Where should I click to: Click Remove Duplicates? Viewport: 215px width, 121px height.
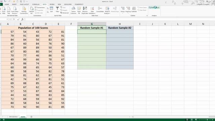[85, 10]
